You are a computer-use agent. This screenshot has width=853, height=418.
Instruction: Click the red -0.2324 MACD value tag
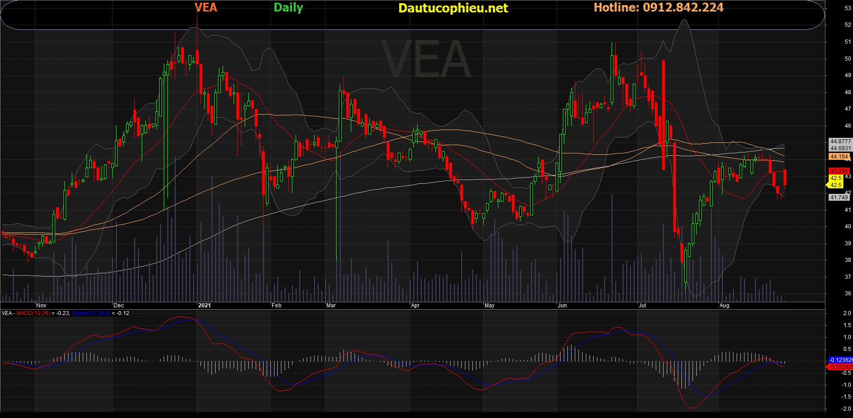840,367
